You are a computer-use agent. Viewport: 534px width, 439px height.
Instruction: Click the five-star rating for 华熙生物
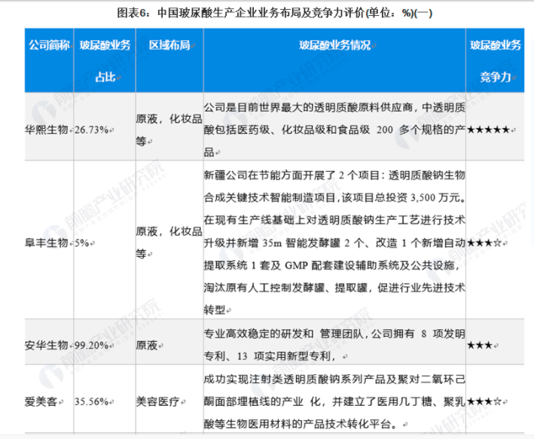(488, 130)
